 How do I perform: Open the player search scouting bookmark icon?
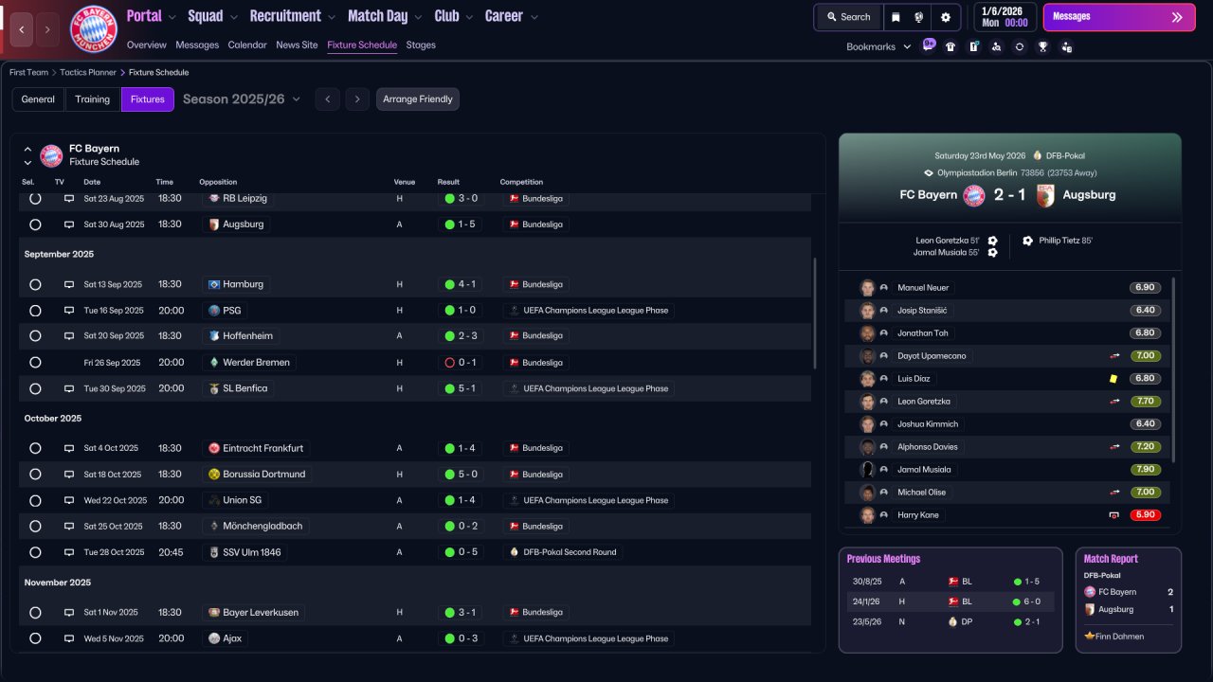pos(996,46)
